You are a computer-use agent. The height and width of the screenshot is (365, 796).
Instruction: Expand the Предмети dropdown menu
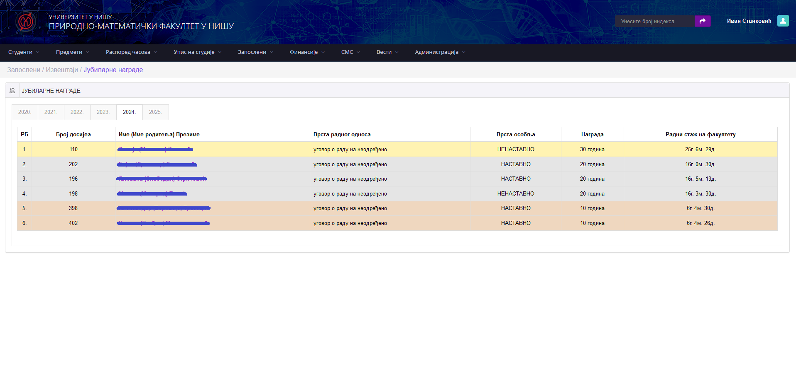72,52
